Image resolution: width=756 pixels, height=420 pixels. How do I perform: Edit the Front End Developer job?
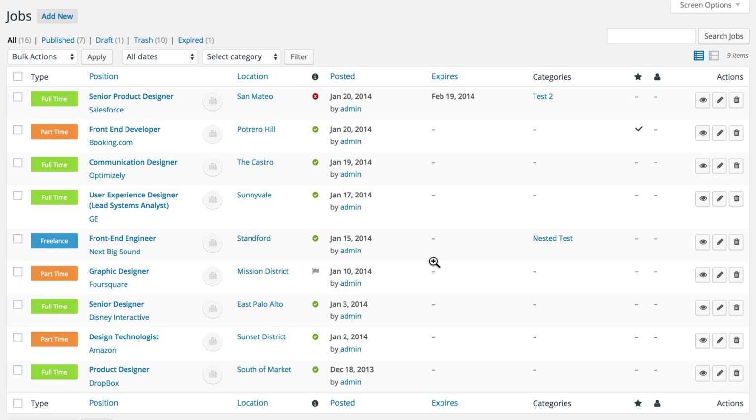(x=719, y=133)
